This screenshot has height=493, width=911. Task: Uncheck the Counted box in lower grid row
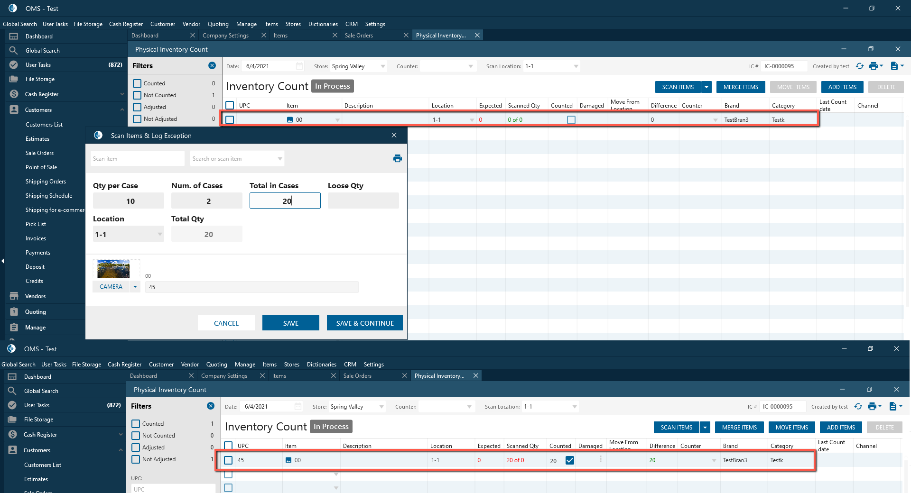(x=570, y=460)
